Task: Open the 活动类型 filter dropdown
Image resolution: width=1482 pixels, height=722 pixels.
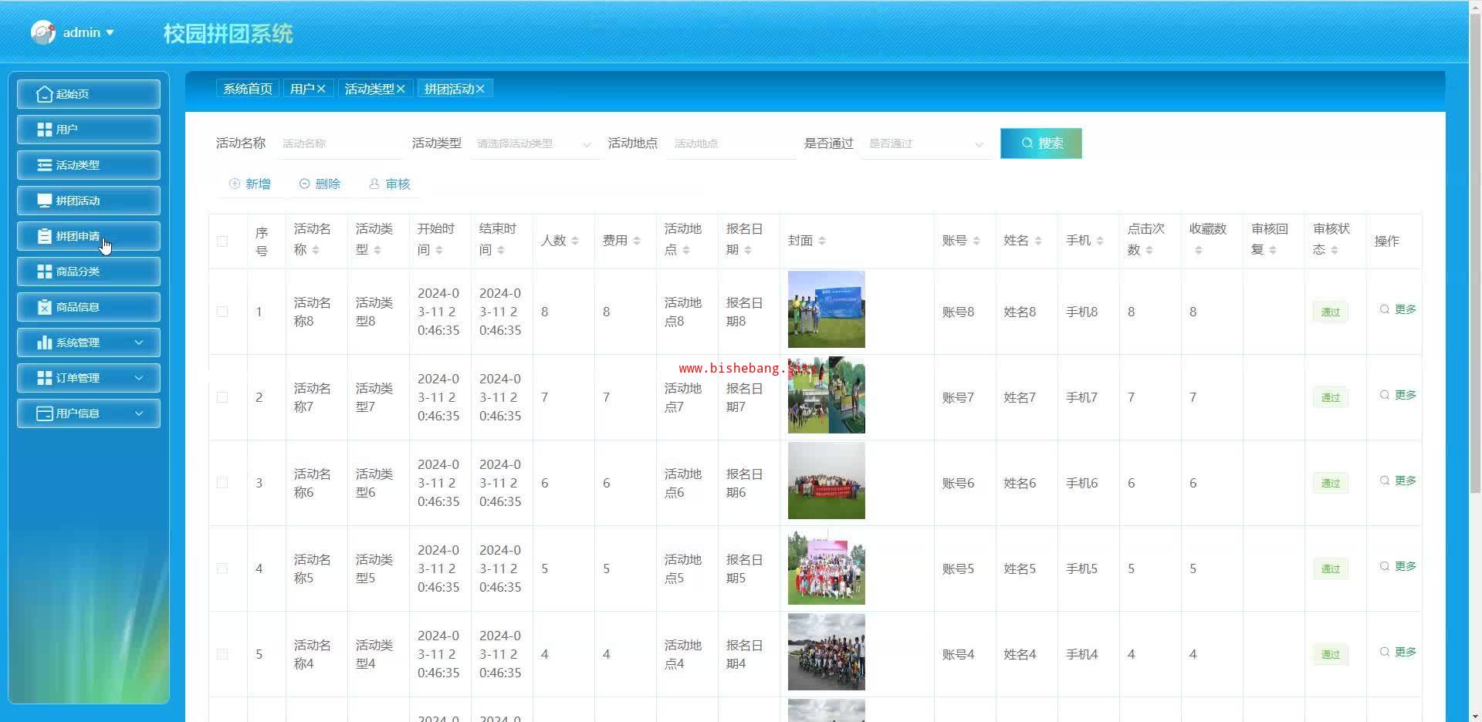Action: click(533, 143)
